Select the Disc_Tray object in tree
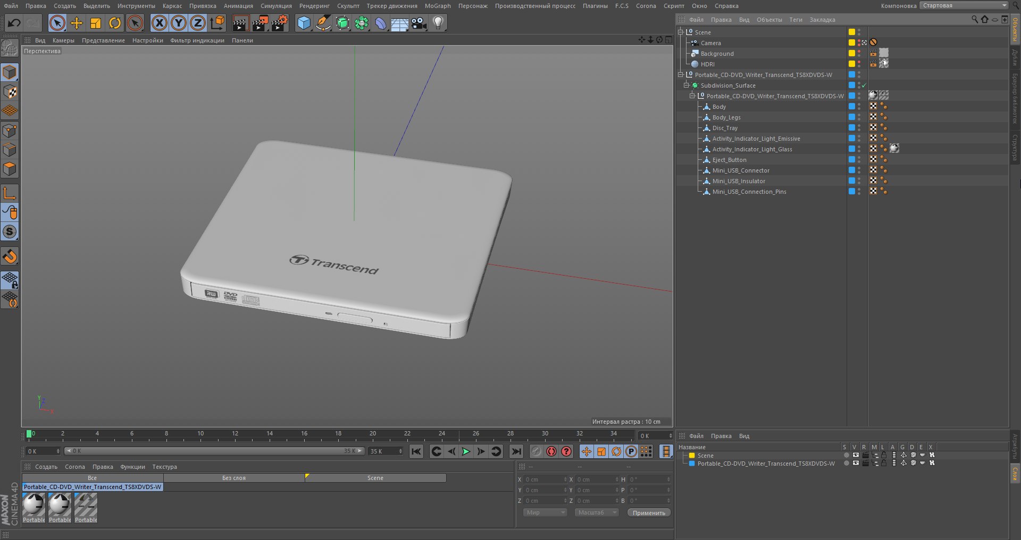This screenshot has width=1021, height=540. coord(725,128)
